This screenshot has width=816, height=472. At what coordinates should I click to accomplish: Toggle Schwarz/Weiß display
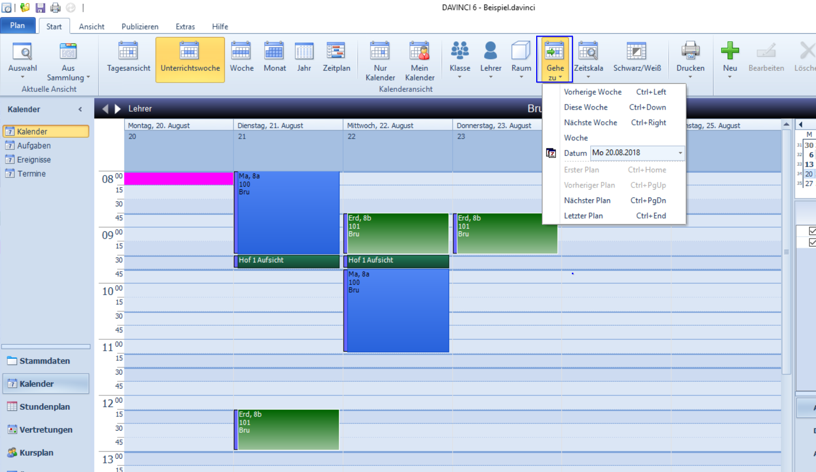(637, 60)
